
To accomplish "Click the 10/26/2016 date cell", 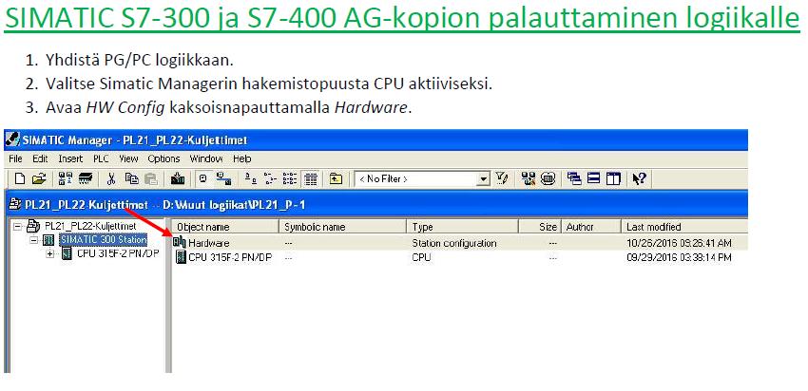I will point(679,243).
